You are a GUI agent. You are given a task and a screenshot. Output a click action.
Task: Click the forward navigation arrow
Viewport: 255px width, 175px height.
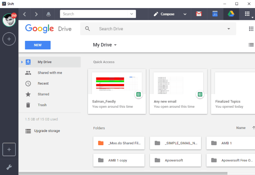tap(36, 14)
